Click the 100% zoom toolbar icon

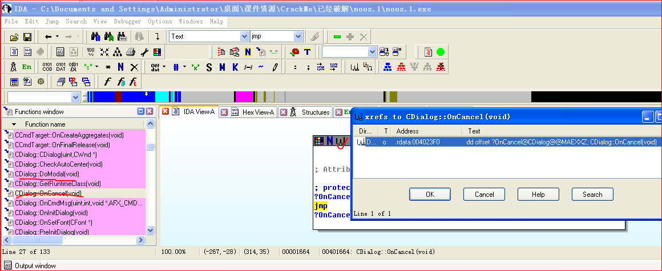(x=90, y=52)
